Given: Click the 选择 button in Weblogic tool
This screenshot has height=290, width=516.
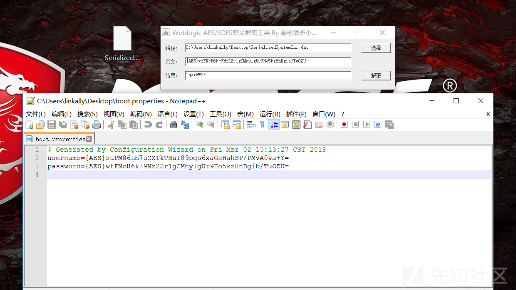Looking at the screenshot, I should coord(376,48).
